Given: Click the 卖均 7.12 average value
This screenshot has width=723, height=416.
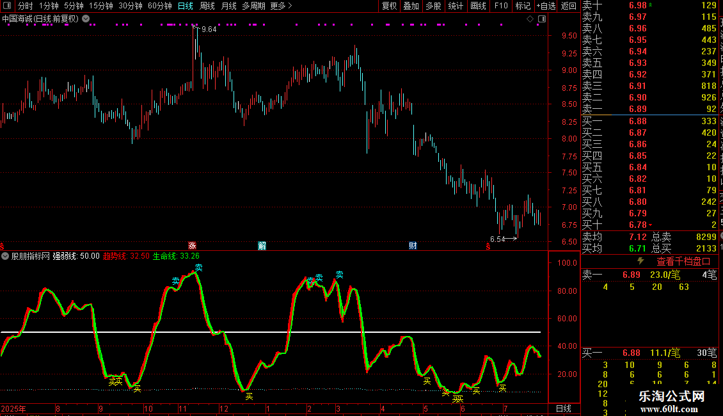Looking at the screenshot, I should point(638,237).
